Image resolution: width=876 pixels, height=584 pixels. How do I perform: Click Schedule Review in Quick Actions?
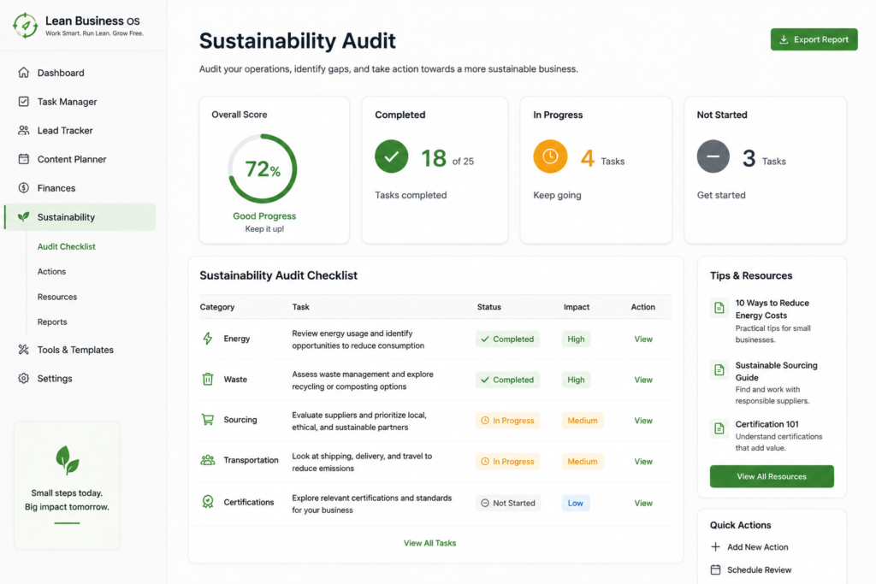pyautogui.click(x=751, y=569)
